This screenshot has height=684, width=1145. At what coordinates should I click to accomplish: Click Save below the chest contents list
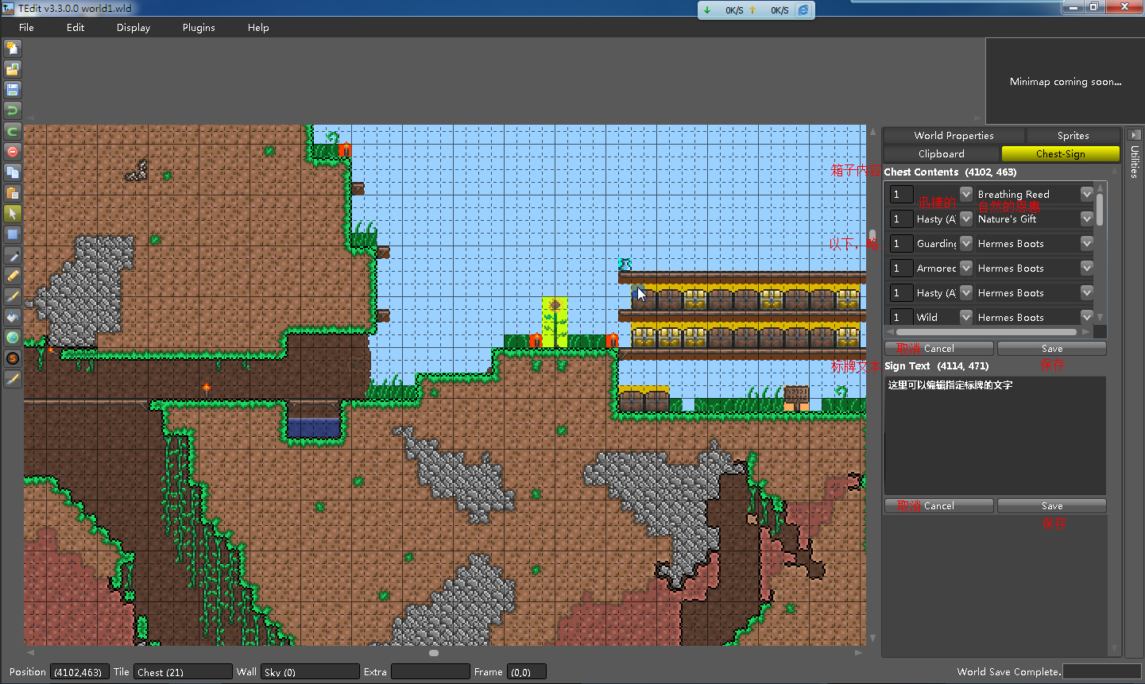1051,349
